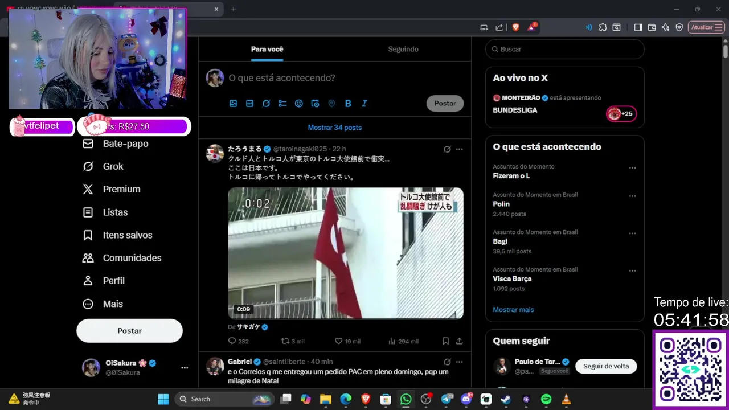The image size is (729, 410).
Task: Open Comunidades in sidebar
Action: pyautogui.click(x=122, y=258)
